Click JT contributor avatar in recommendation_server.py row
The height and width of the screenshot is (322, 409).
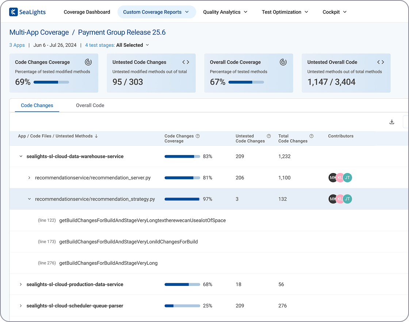point(347,178)
